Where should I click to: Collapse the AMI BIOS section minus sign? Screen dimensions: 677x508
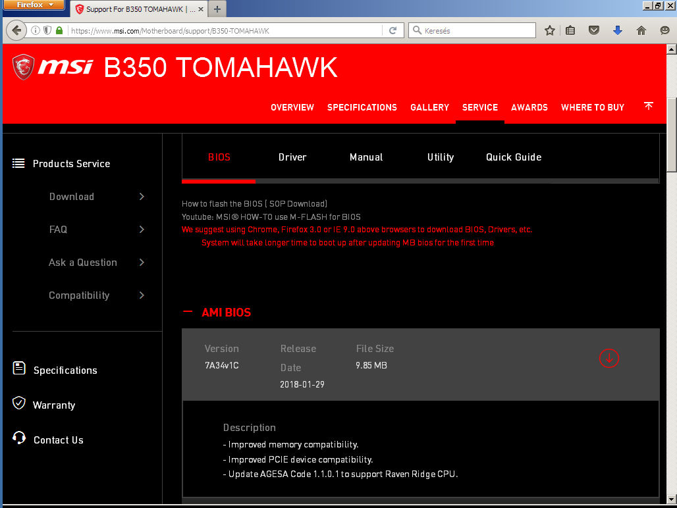[x=188, y=312]
